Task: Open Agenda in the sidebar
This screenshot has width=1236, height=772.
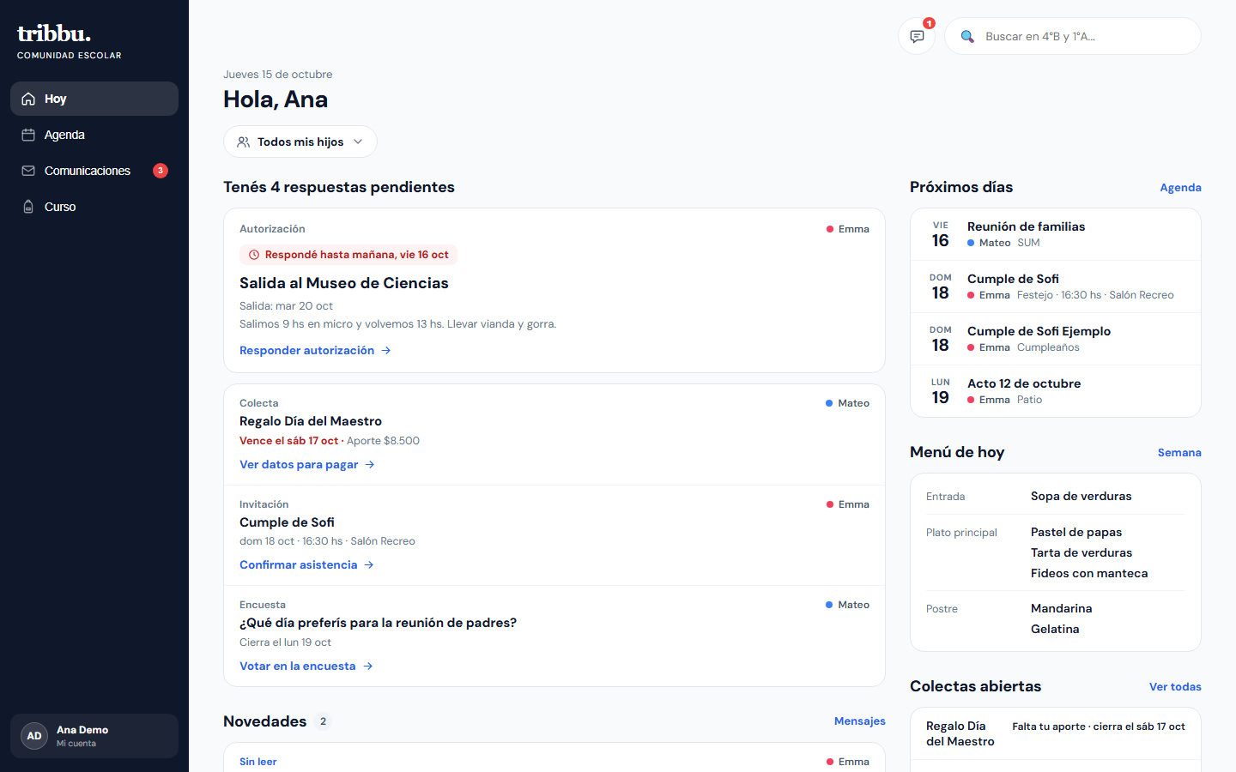Action: pyautogui.click(x=94, y=135)
